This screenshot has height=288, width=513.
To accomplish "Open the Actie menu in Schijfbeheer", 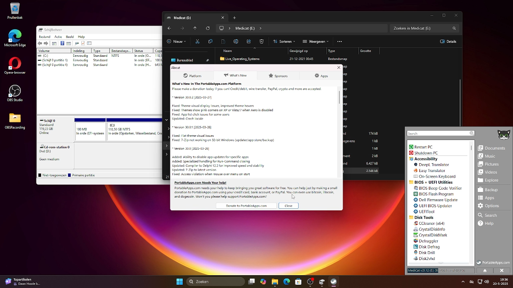I will click(58, 37).
